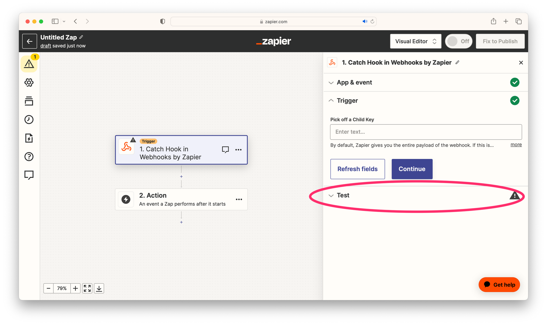Expand the App & event section
Viewport: 547px width, 325px height.
point(426,82)
